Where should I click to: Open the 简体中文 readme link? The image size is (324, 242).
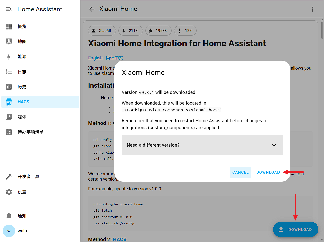point(114,58)
